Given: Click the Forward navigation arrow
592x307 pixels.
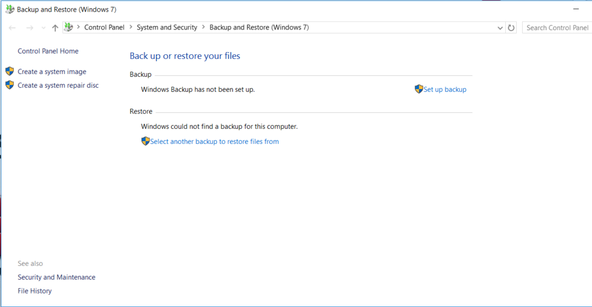Looking at the screenshot, I should pos(29,28).
